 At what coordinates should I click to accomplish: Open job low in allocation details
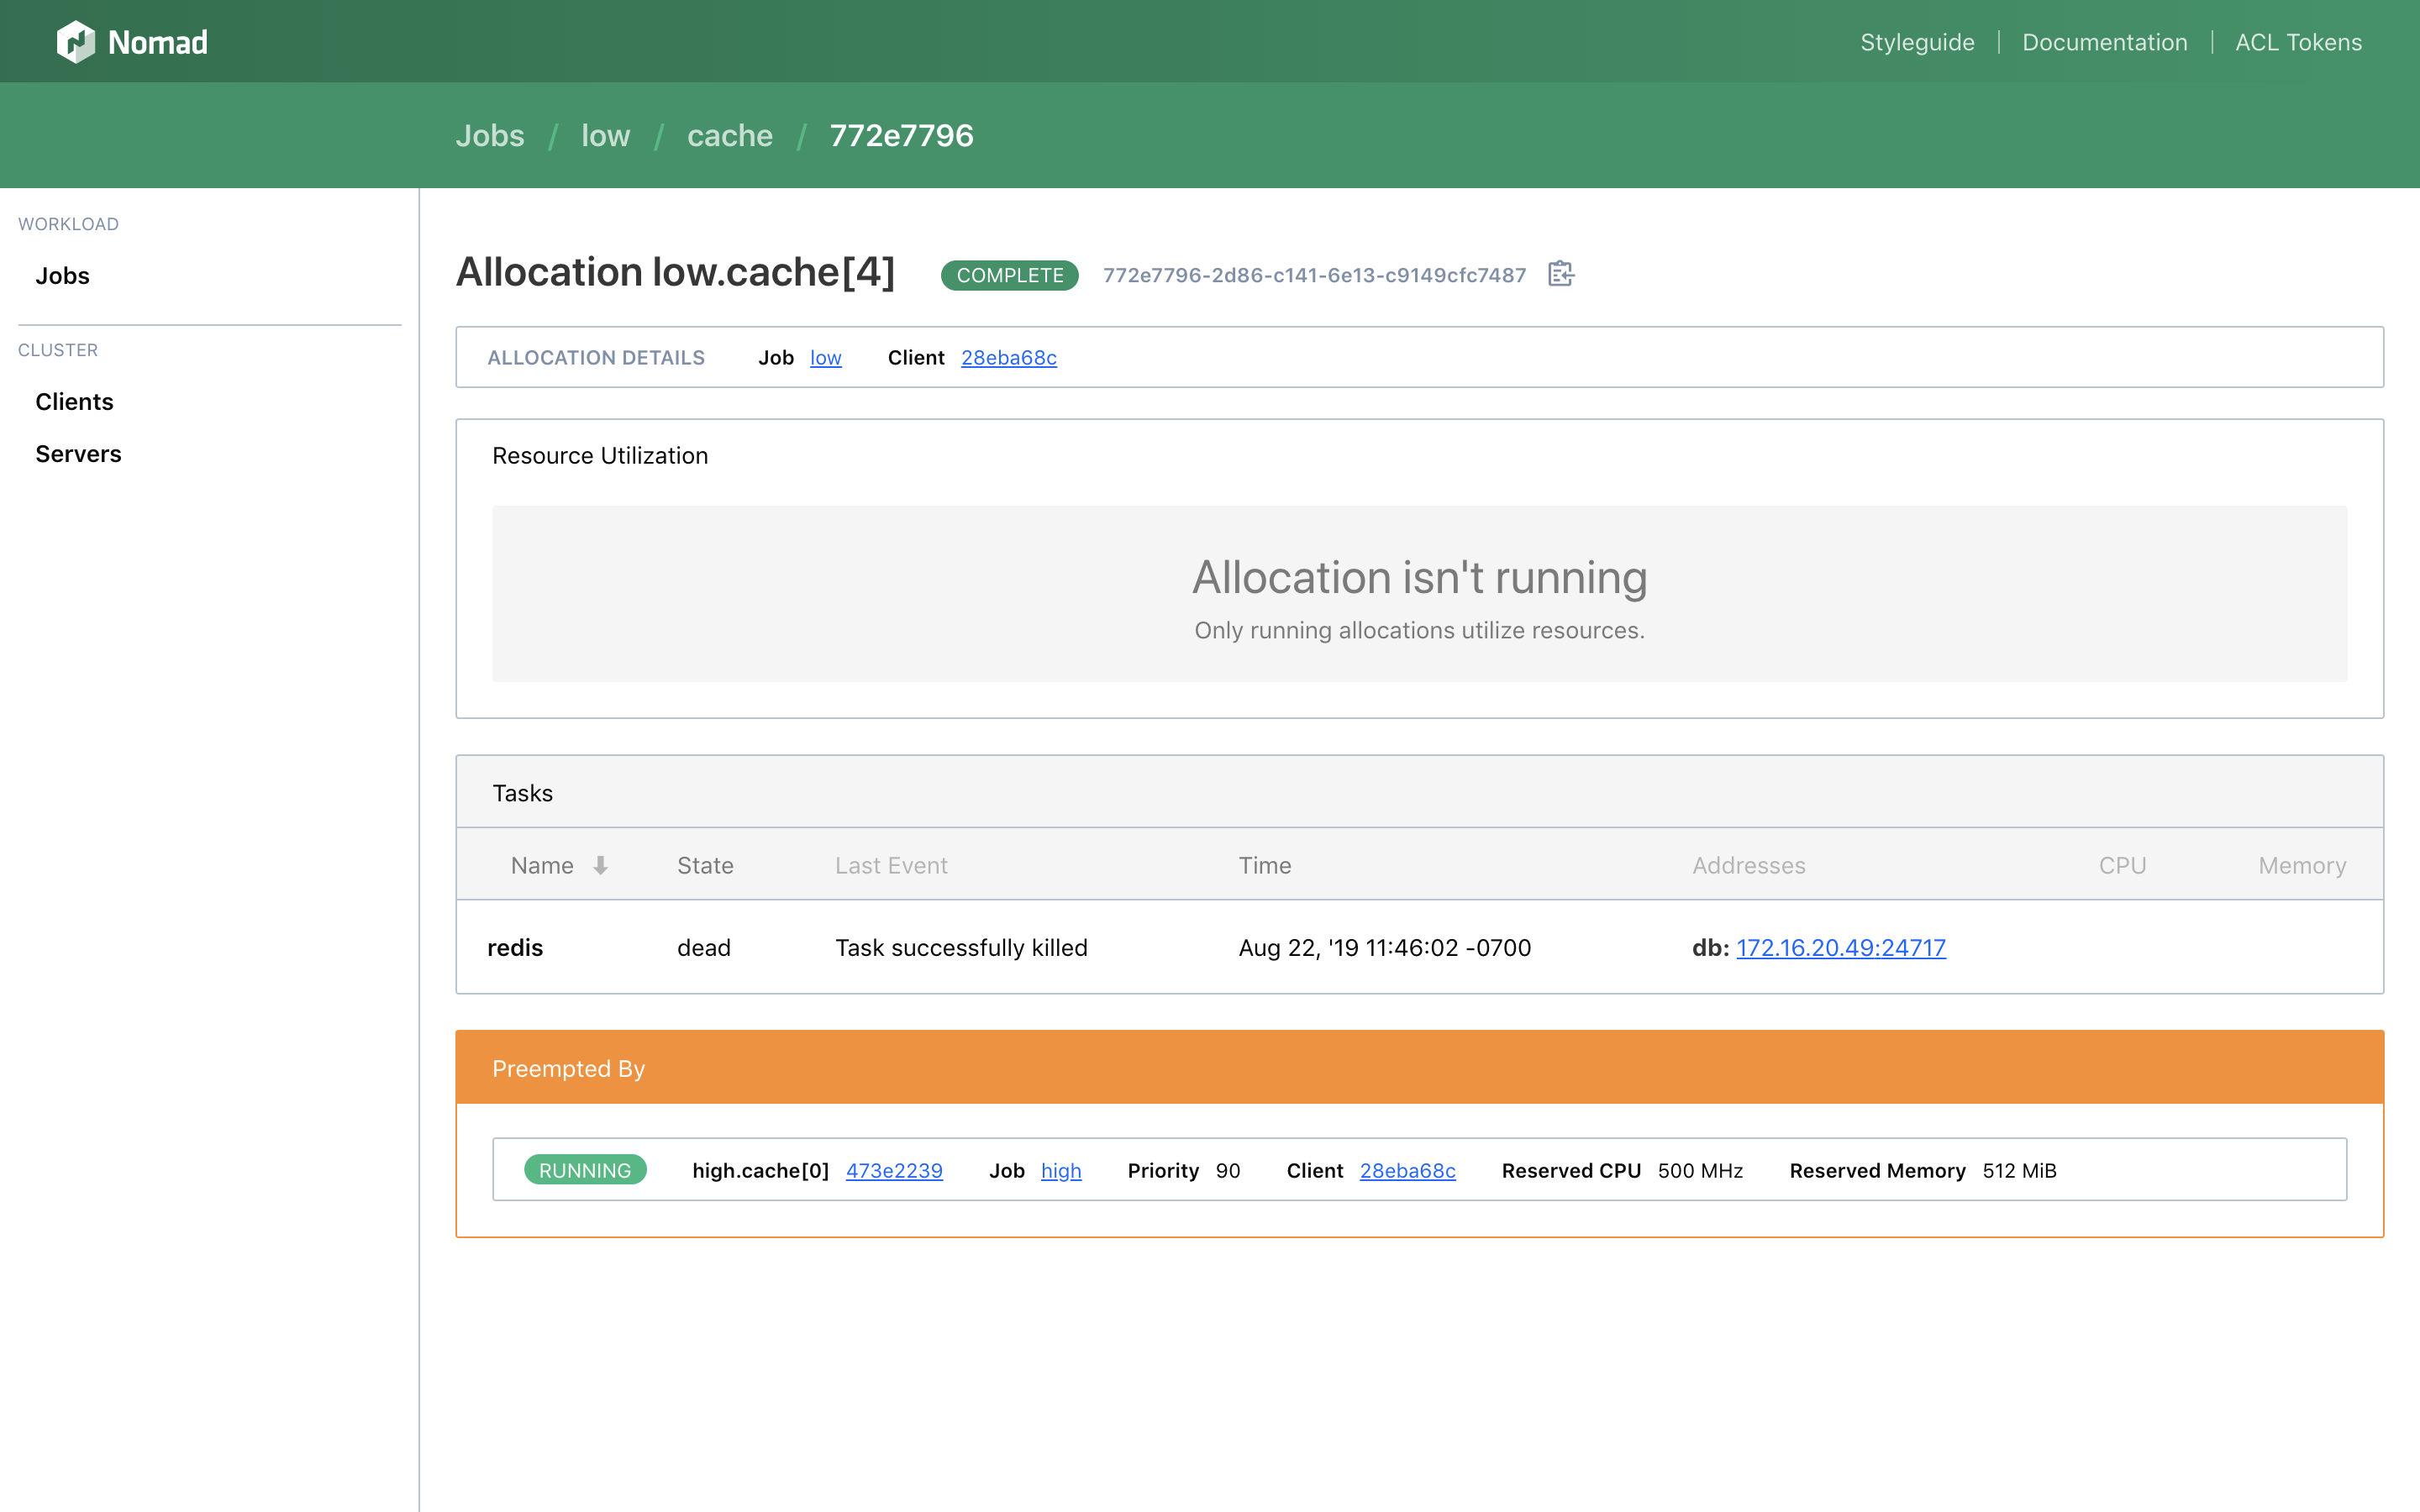pyautogui.click(x=825, y=357)
